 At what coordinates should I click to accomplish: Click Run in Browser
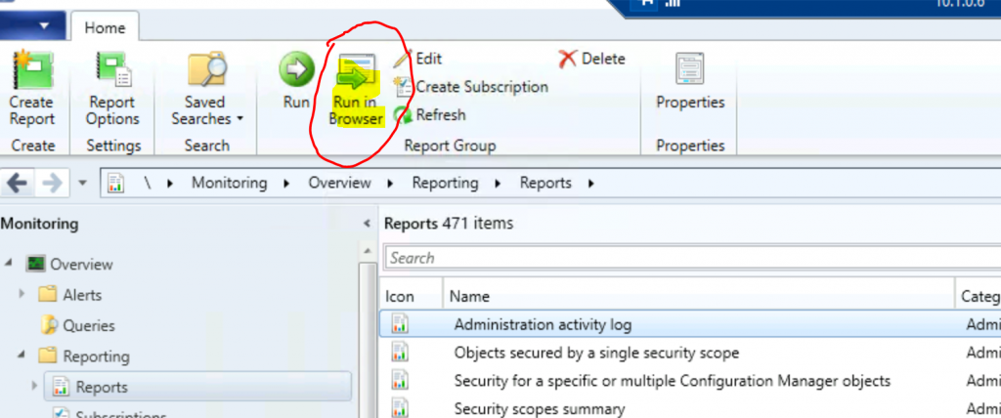pyautogui.click(x=356, y=89)
